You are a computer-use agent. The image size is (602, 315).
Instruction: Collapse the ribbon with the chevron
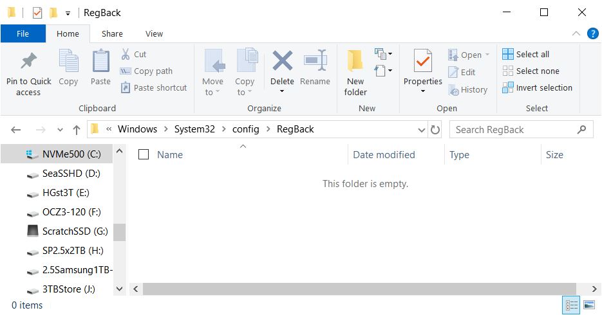pos(576,33)
